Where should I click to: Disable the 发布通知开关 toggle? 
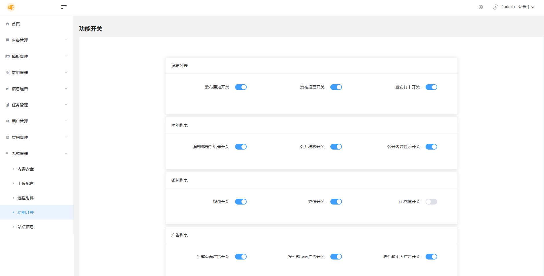point(241,87)
